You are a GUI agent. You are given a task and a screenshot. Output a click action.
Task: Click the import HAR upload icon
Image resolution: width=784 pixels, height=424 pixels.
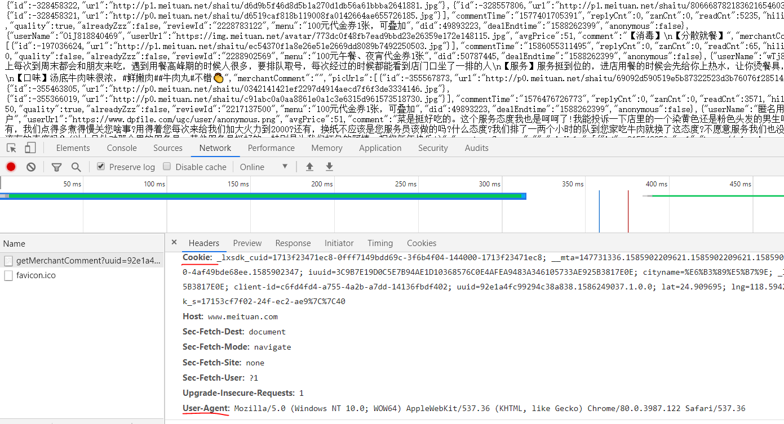pos(309,167)
